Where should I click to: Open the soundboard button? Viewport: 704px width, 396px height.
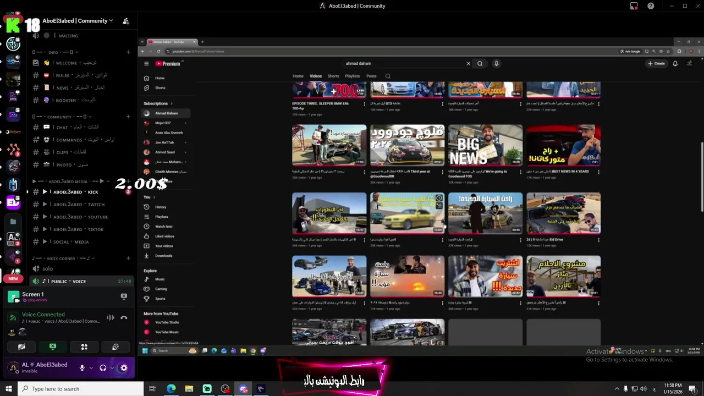[x=116, y=347]
